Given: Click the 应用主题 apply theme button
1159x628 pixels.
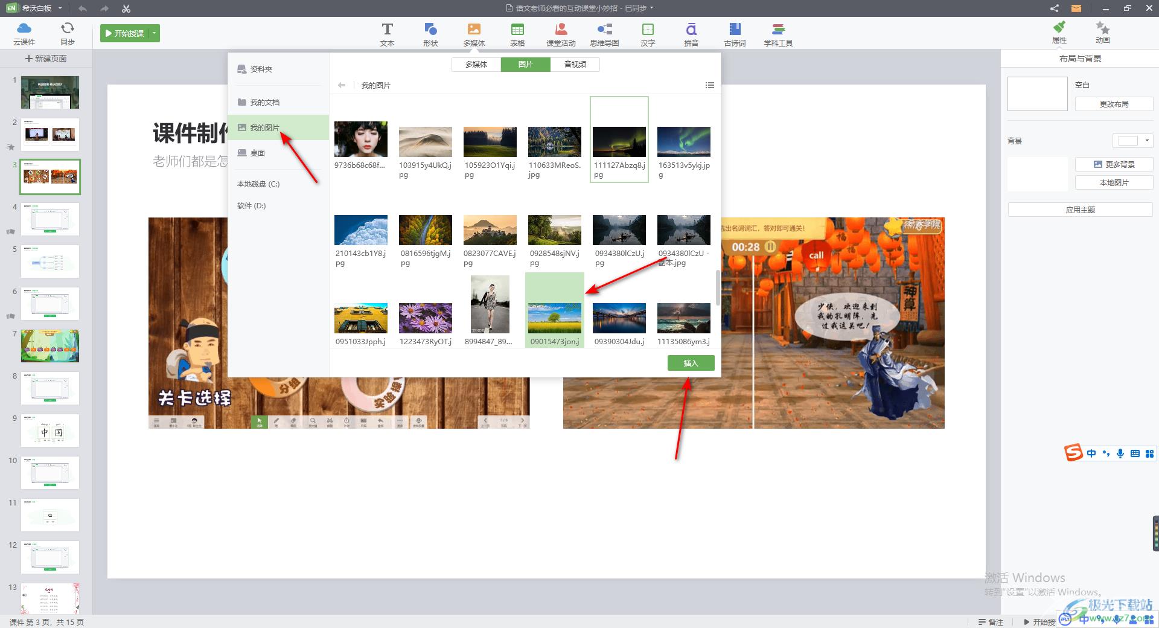Looking at the screenshot, I should click(x=1080, y=210).
